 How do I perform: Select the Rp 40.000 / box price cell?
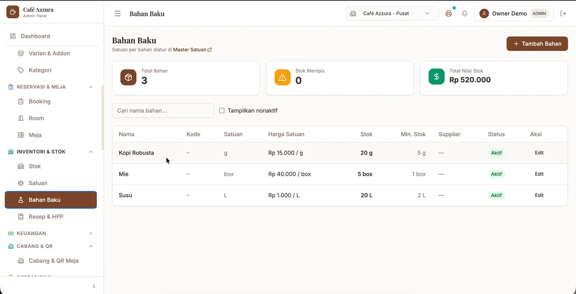(289, 174)
